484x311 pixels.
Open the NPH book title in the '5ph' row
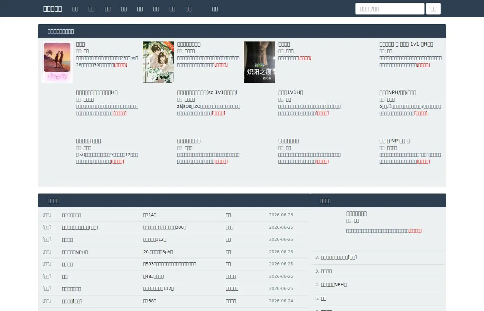pos(75,252)
